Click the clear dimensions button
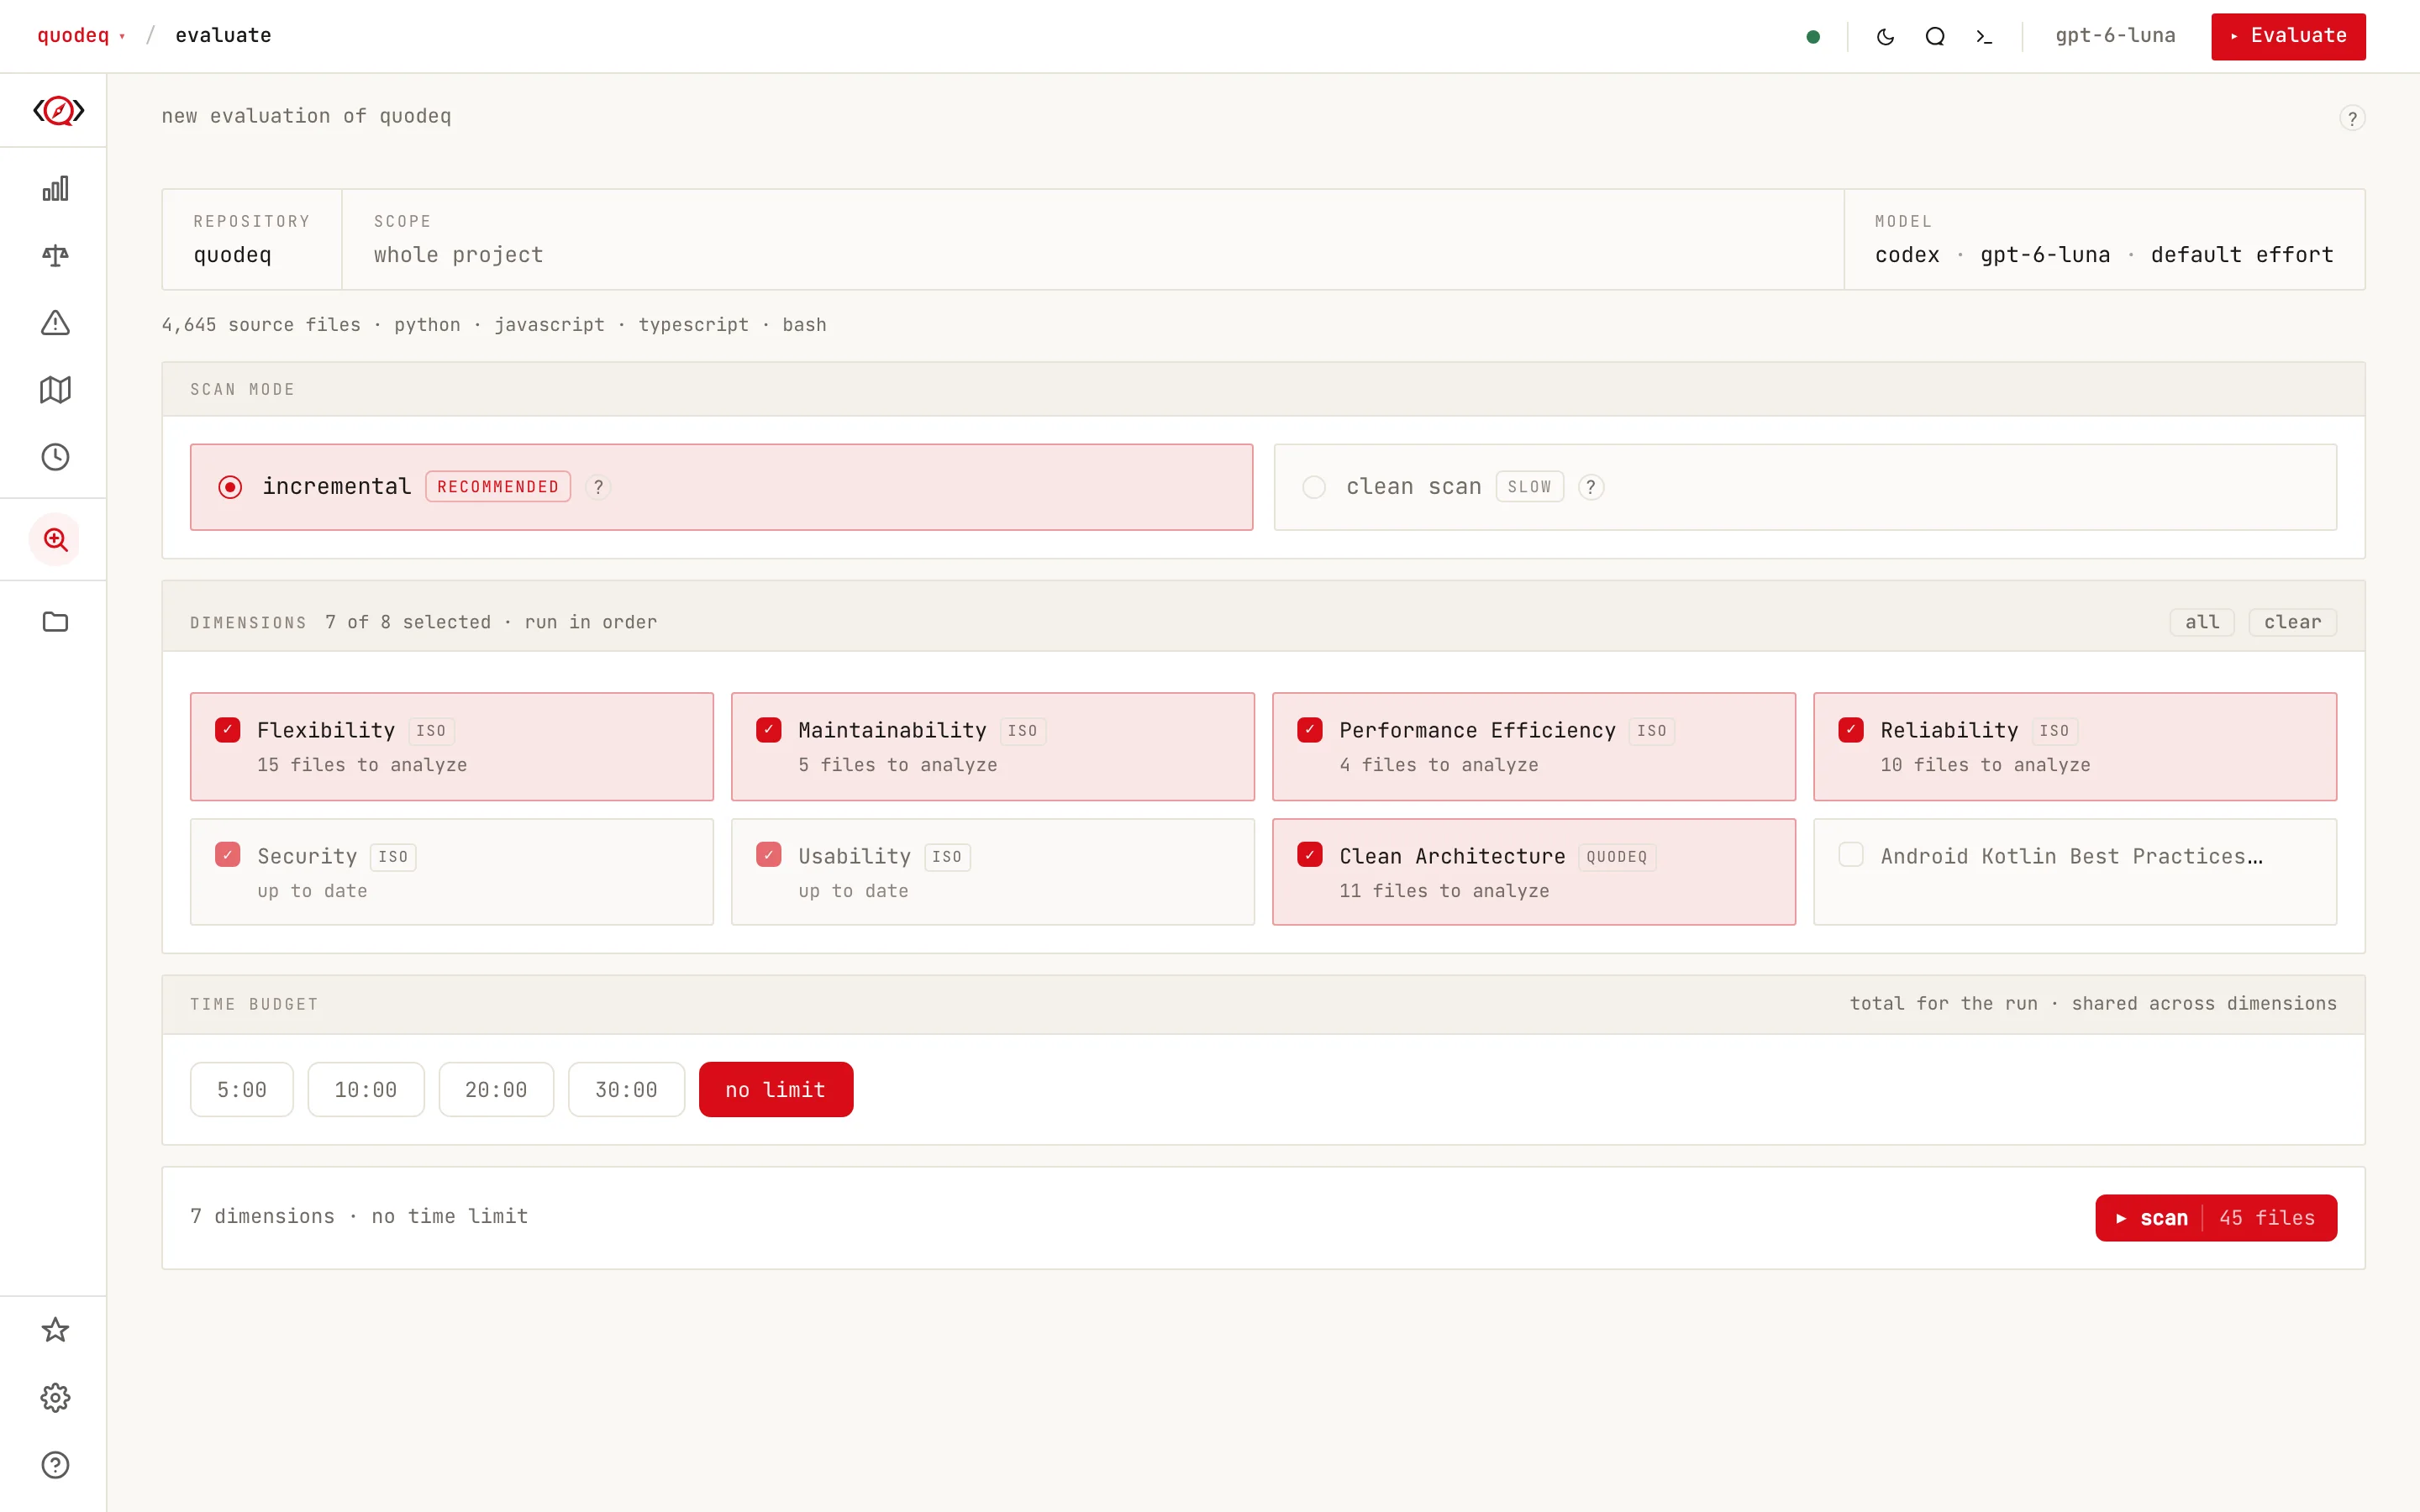2420x1512 pixels. point(2293,622)
